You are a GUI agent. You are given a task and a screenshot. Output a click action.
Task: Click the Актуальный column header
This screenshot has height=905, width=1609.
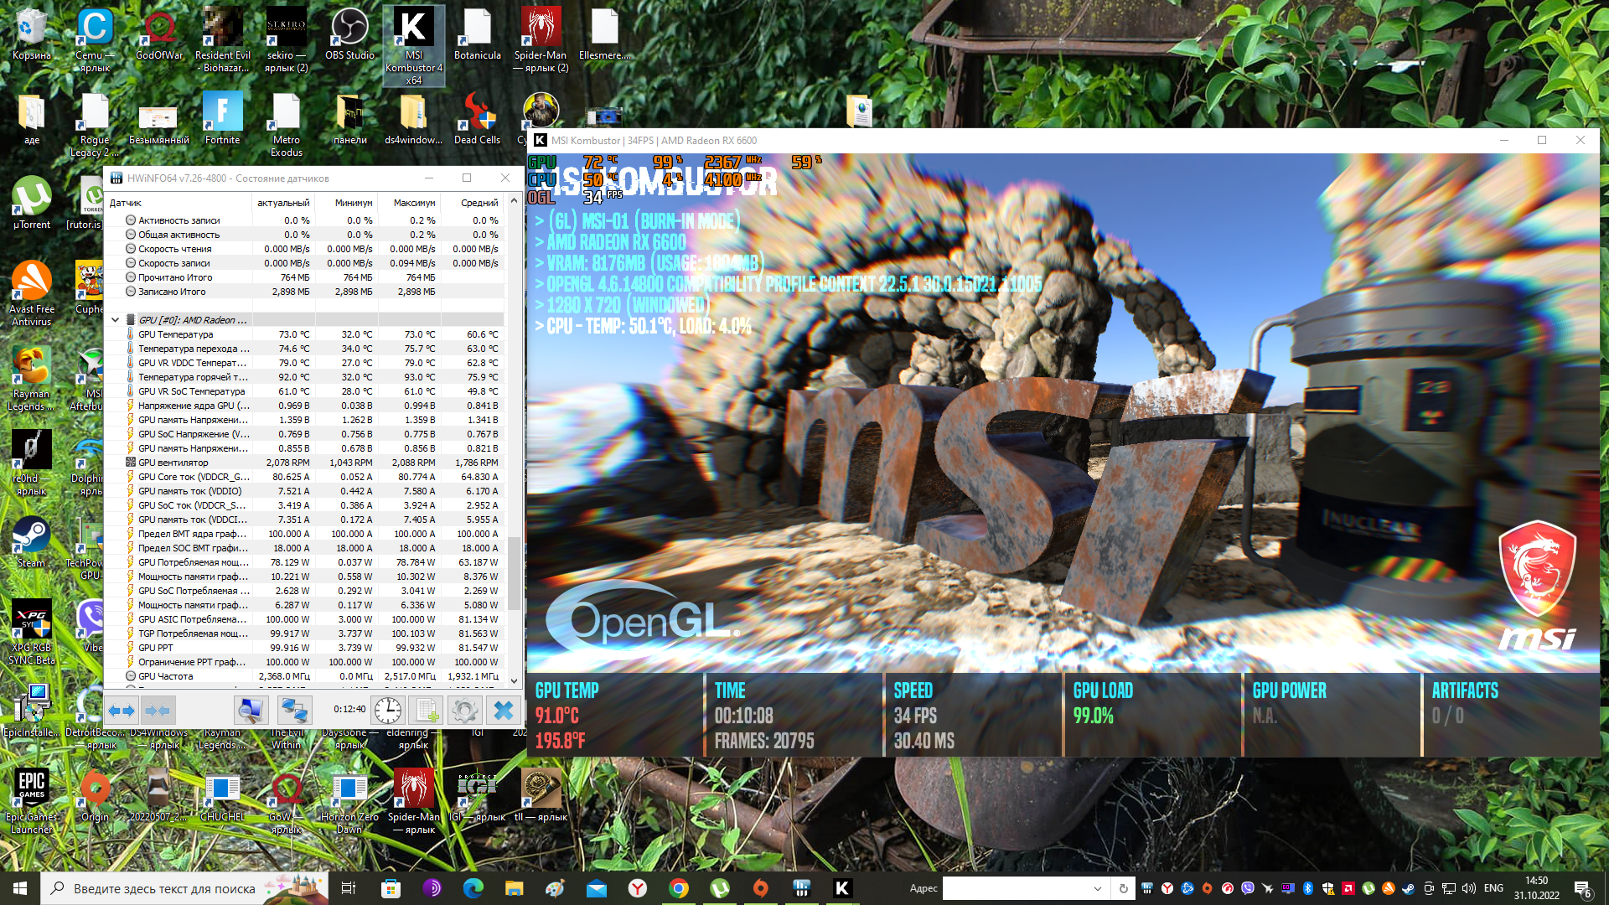point(283,203)
